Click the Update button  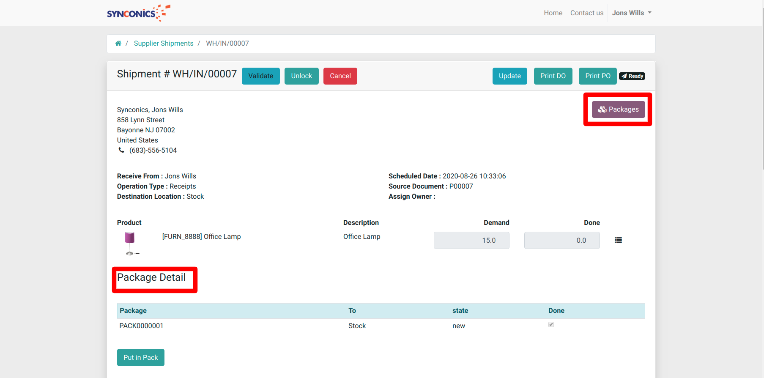click(x=509, y=76)
